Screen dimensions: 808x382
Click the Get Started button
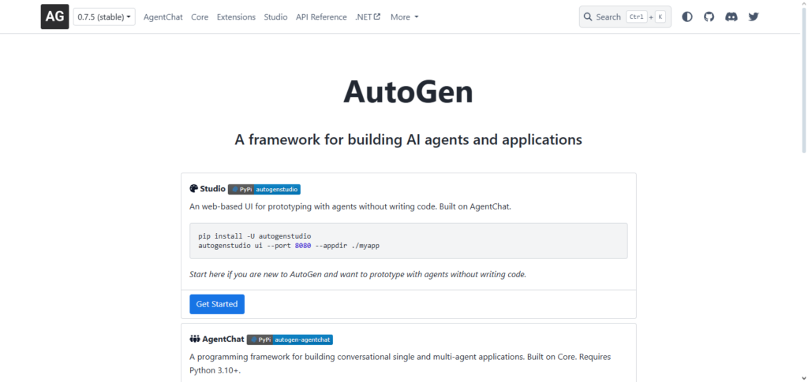coord(217,304)
